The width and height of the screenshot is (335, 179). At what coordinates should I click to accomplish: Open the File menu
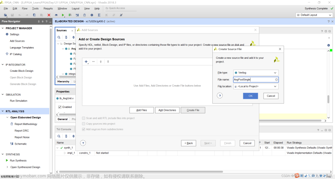coord(6,9)
